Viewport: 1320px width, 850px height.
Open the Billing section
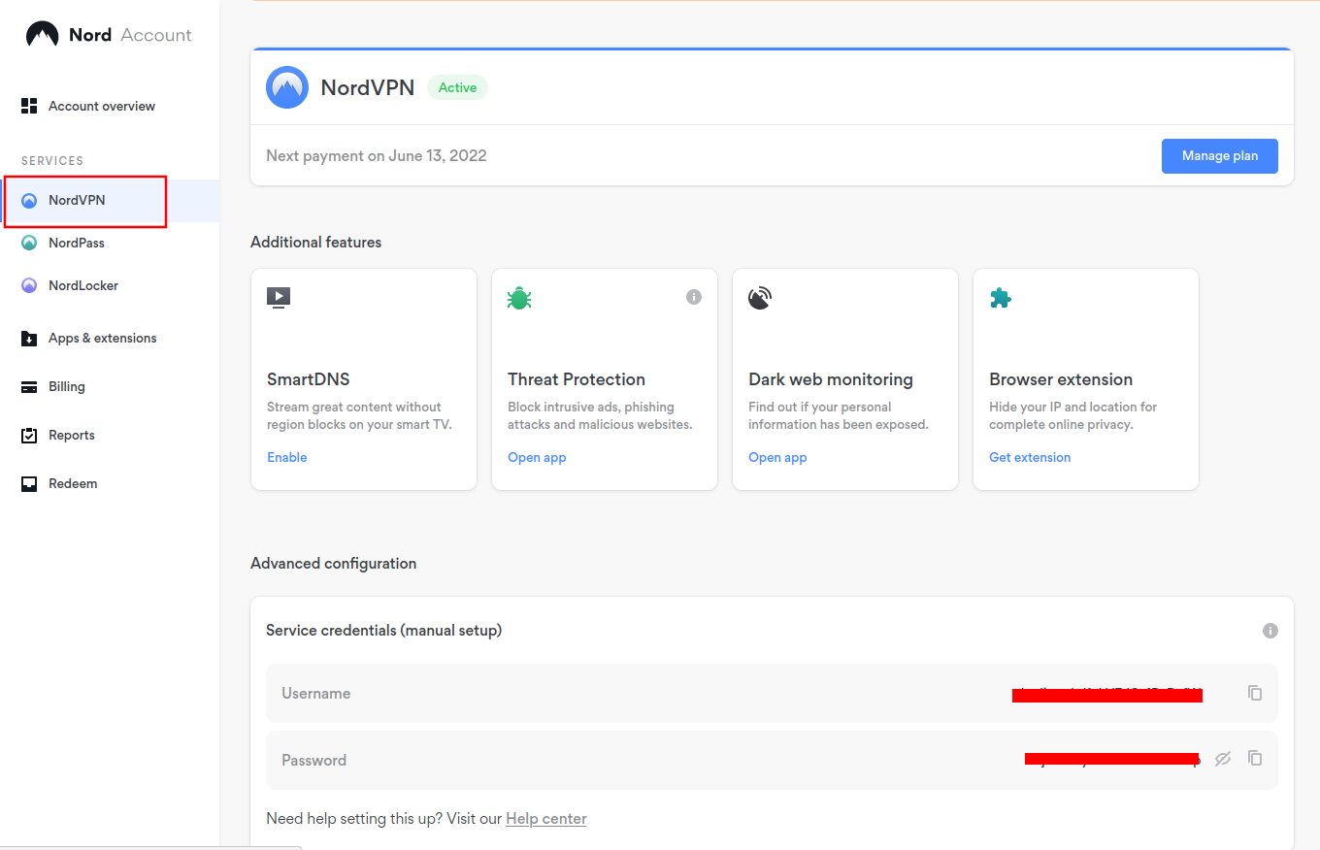66,386
